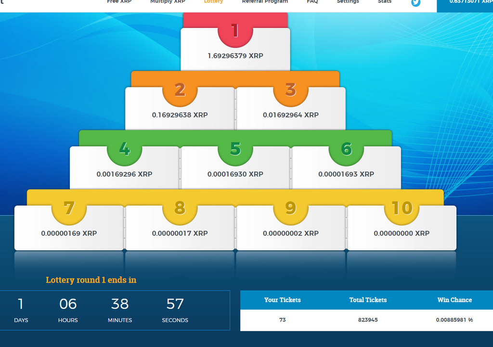Open the FAQ page
The height and width of the screenshot is (347, 493).
click(312, 1)
